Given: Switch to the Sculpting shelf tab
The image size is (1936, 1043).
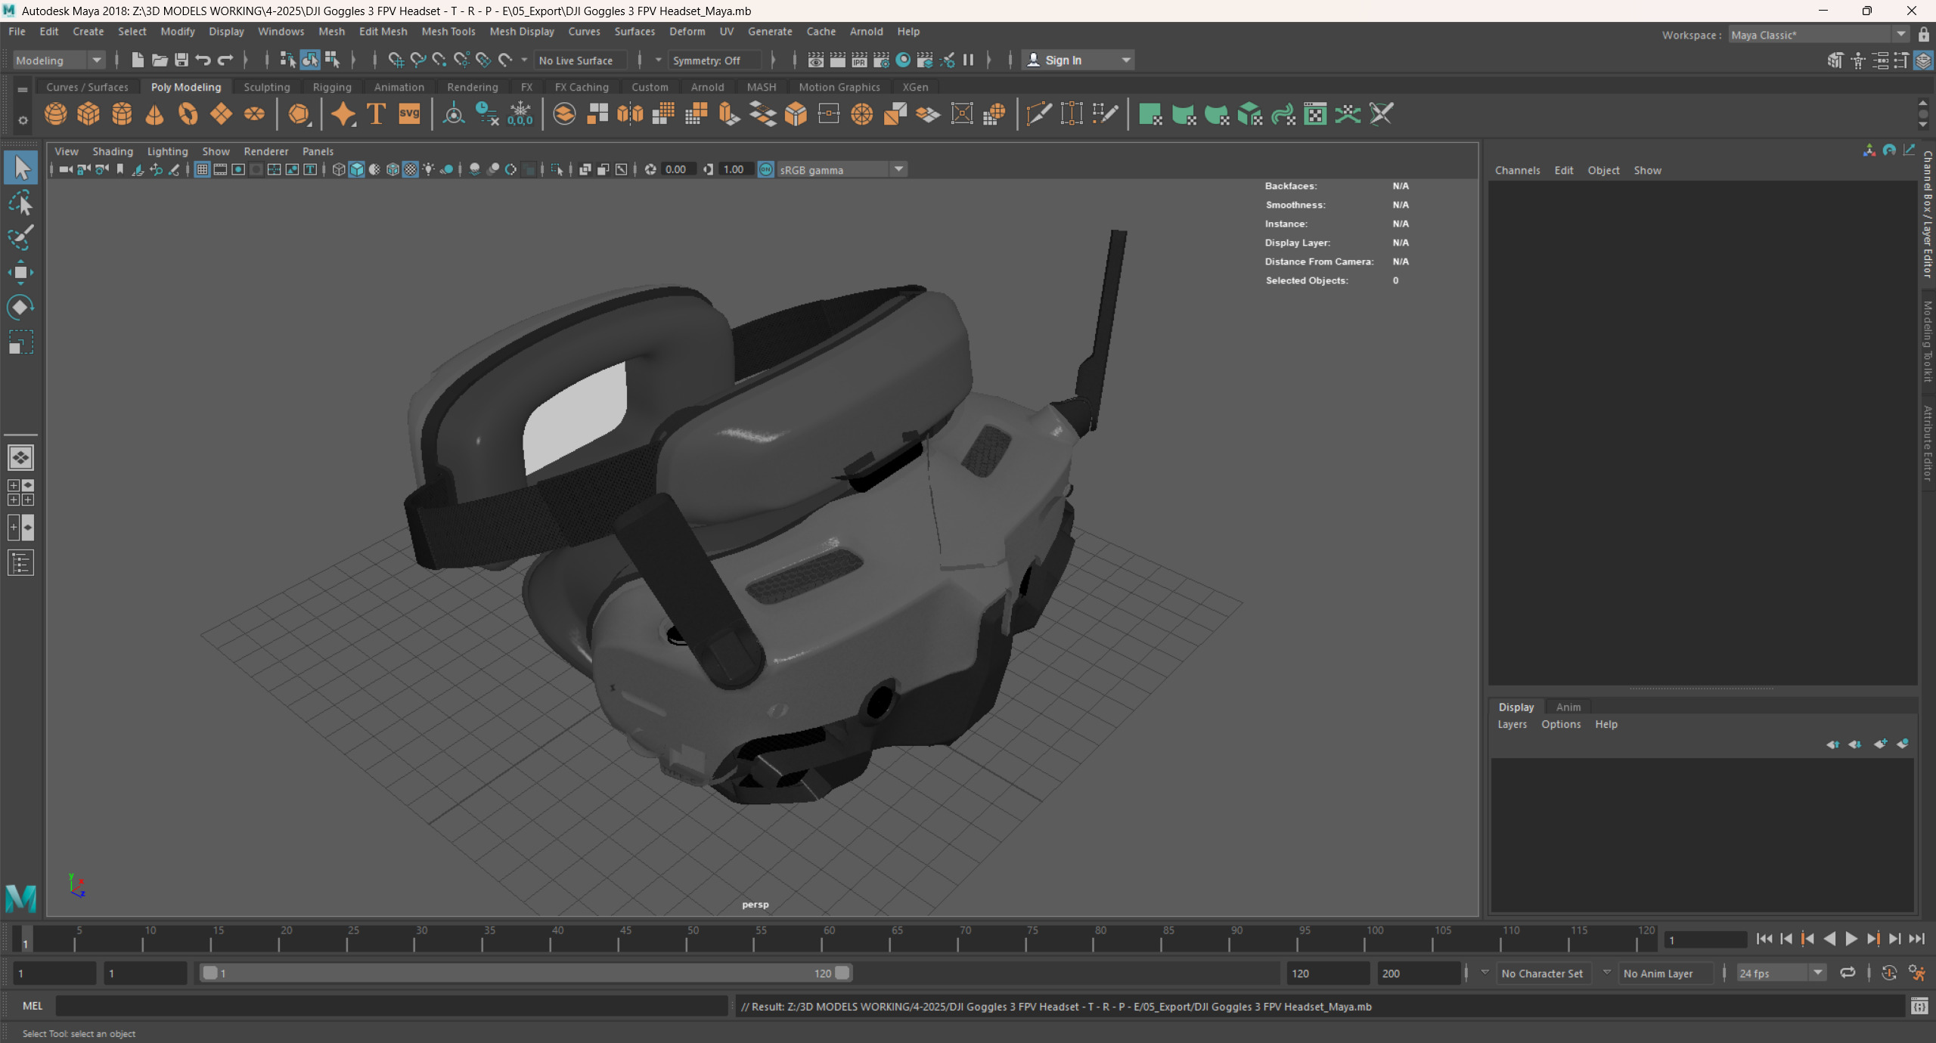Looking at the screenshot, I should point(266,88).
